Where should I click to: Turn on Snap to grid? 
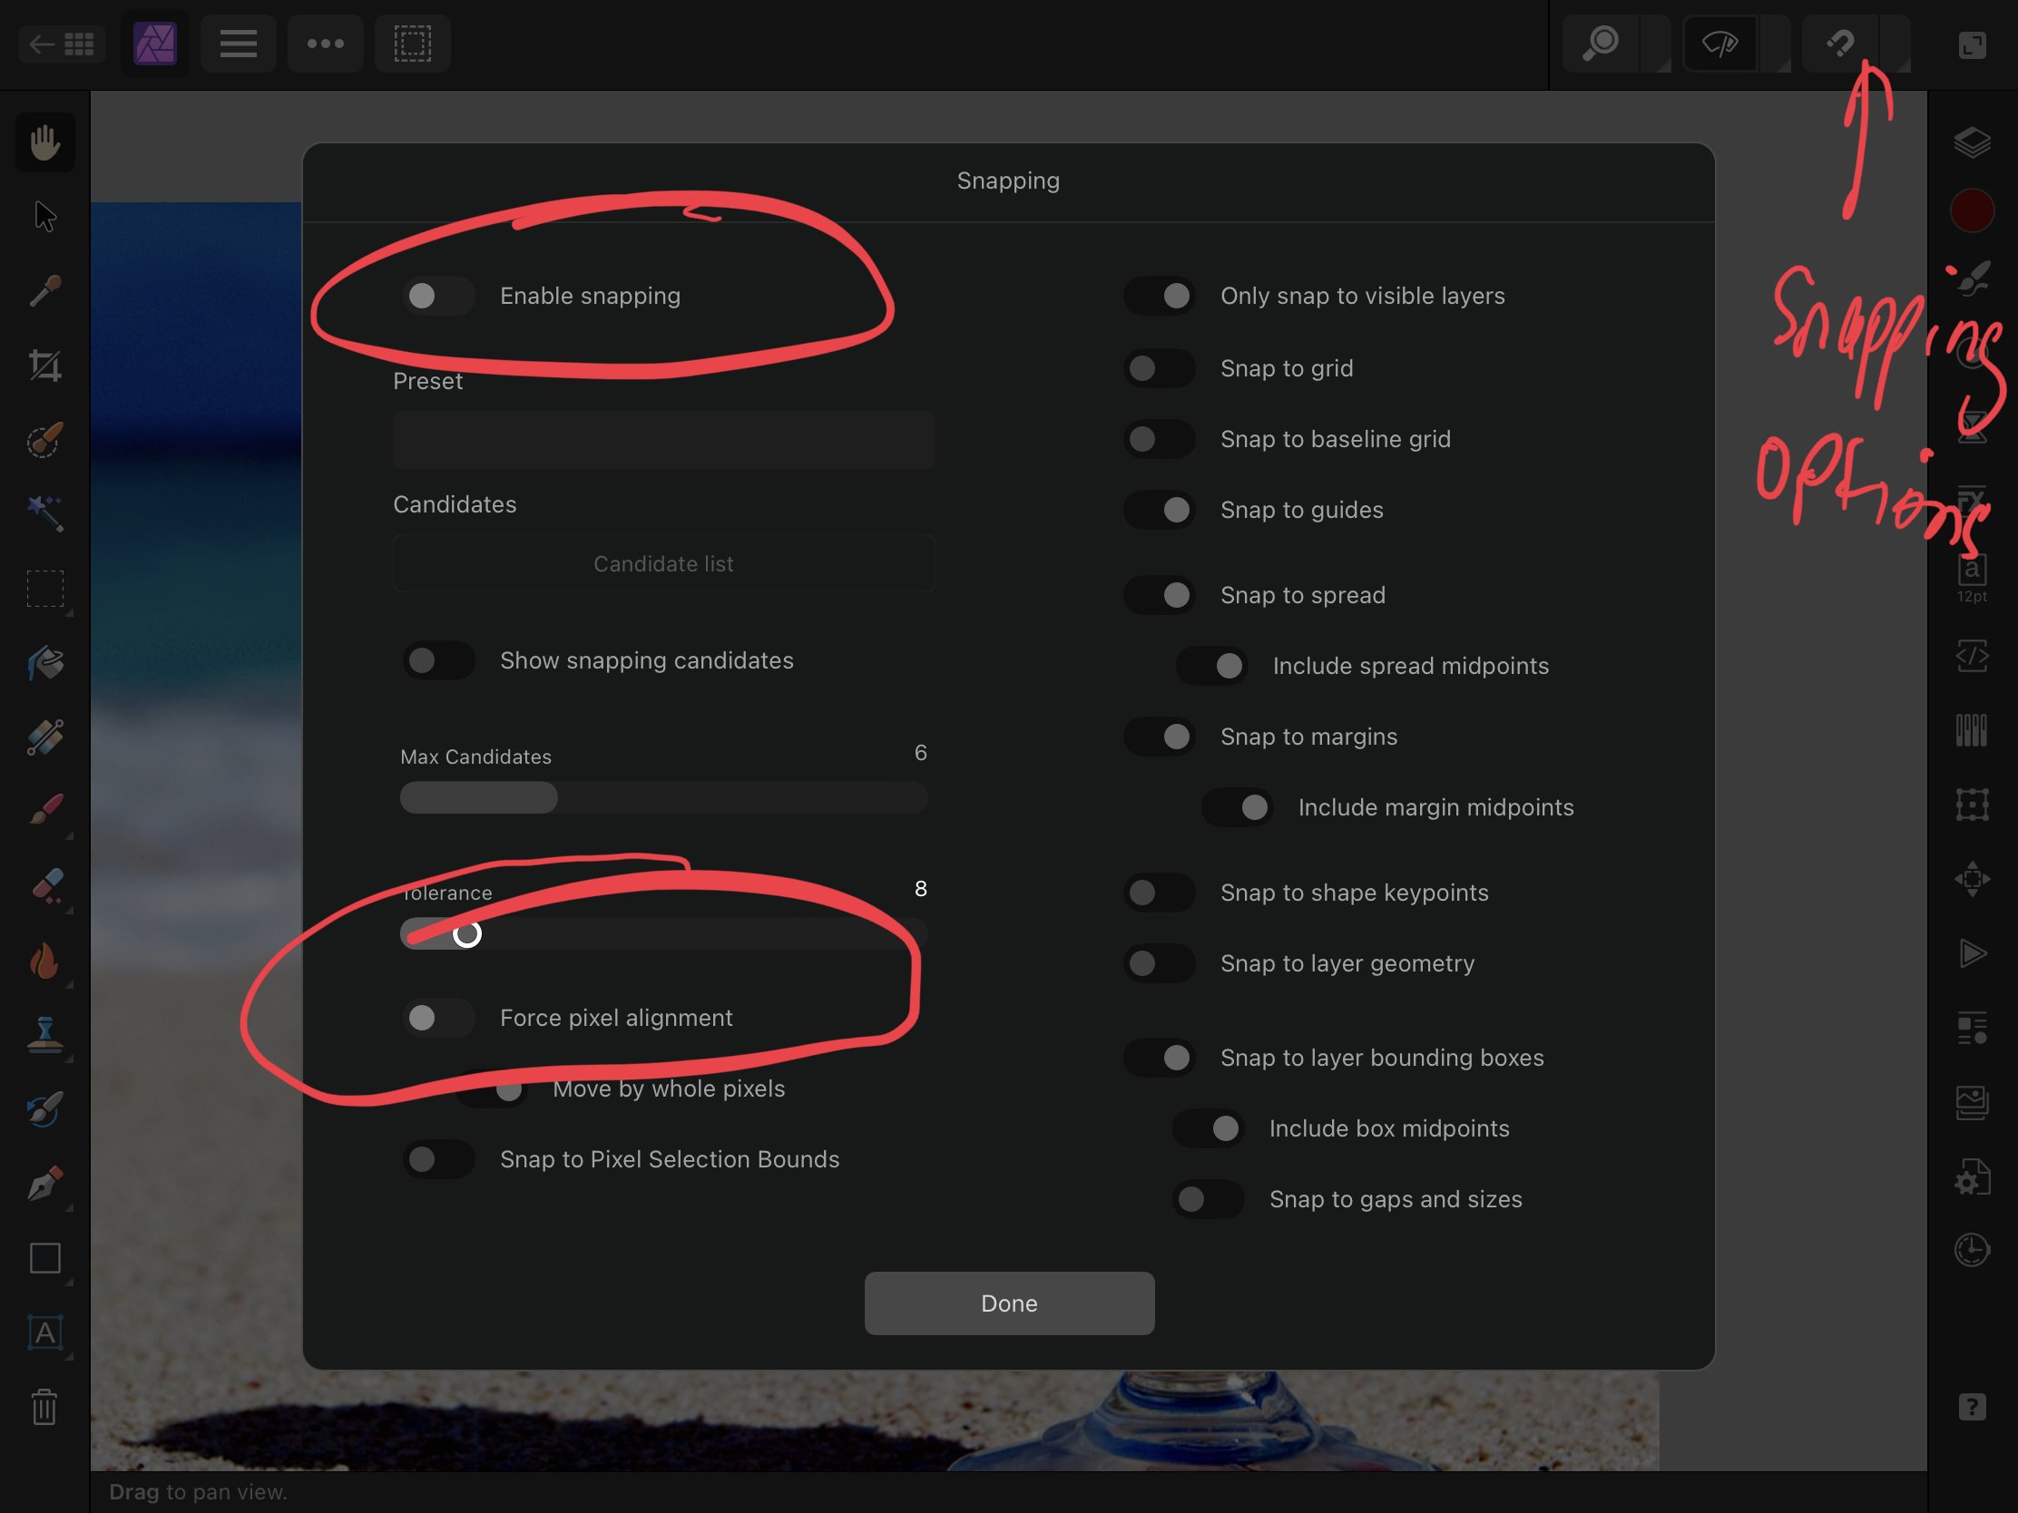pyautogui.click(x=1159, y=368)
